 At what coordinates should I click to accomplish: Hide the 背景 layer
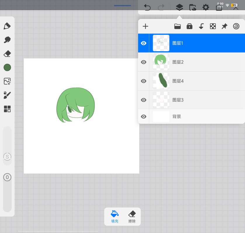[143, 116]
